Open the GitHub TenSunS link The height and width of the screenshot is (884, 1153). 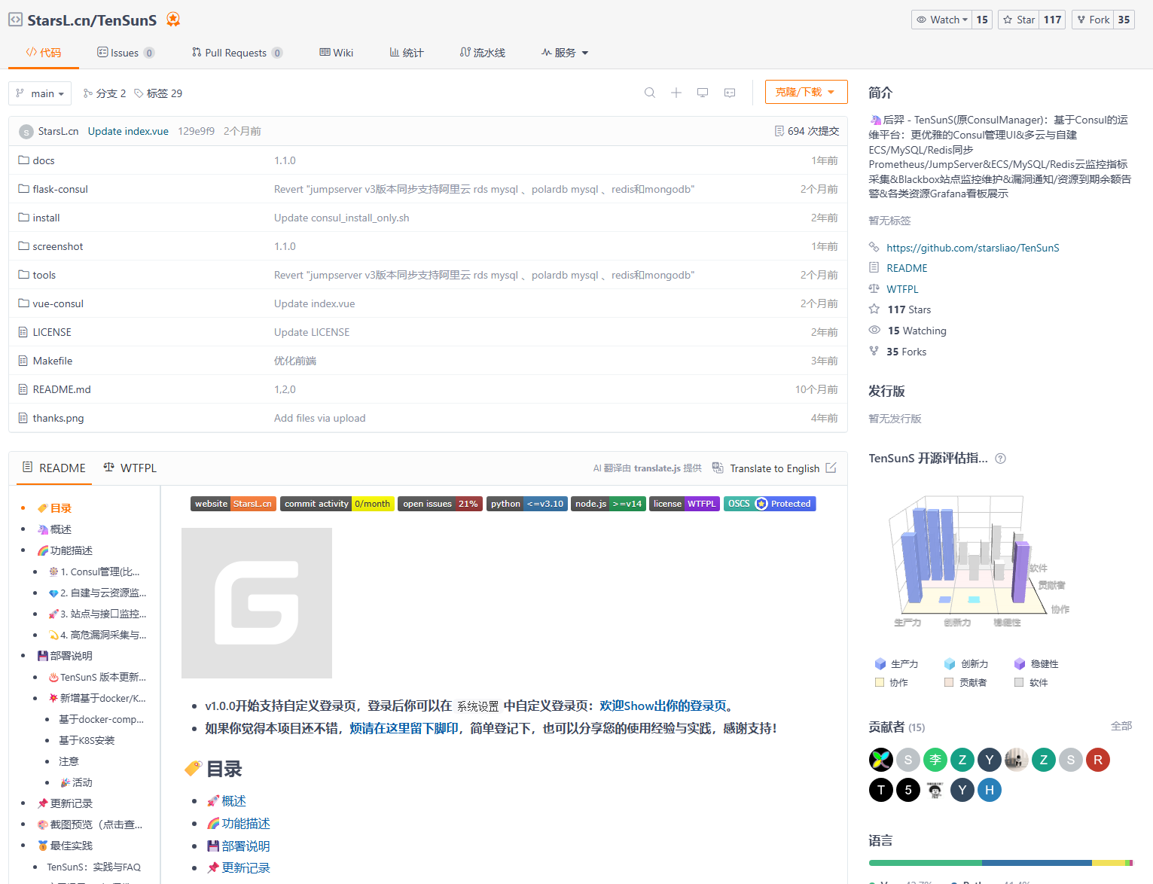pos(972,248)
